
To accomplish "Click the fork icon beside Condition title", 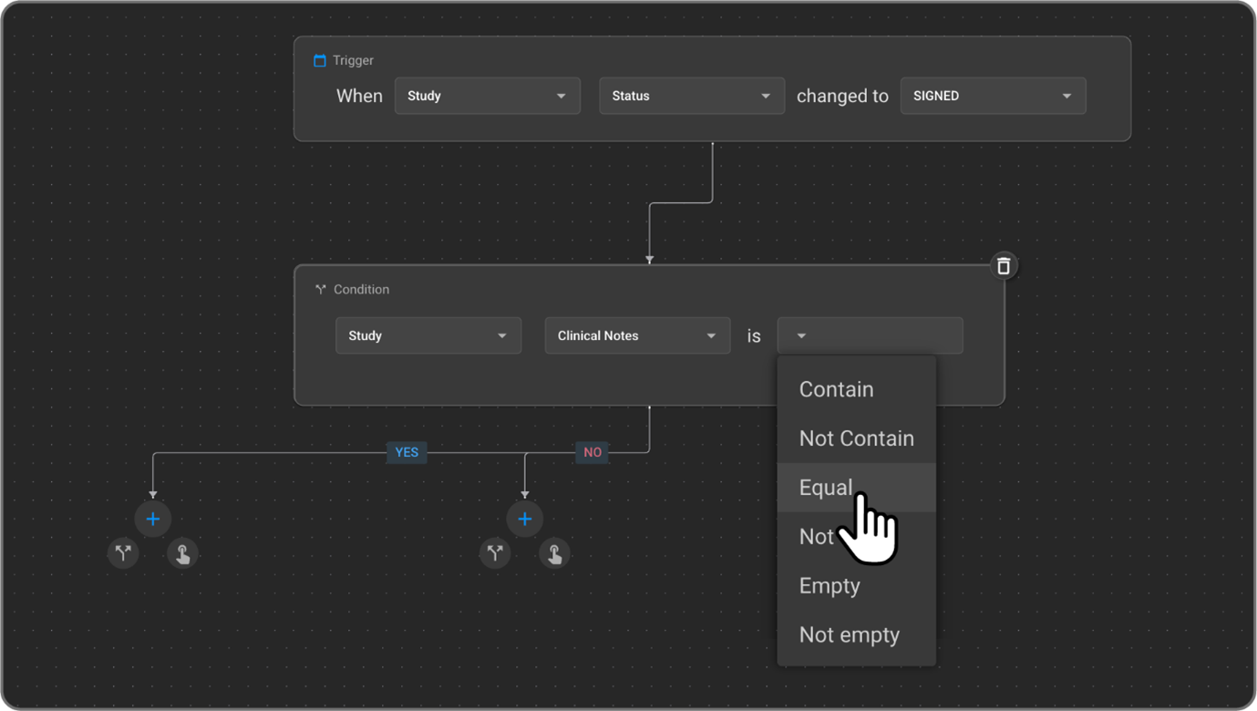I will pos(321,290).
